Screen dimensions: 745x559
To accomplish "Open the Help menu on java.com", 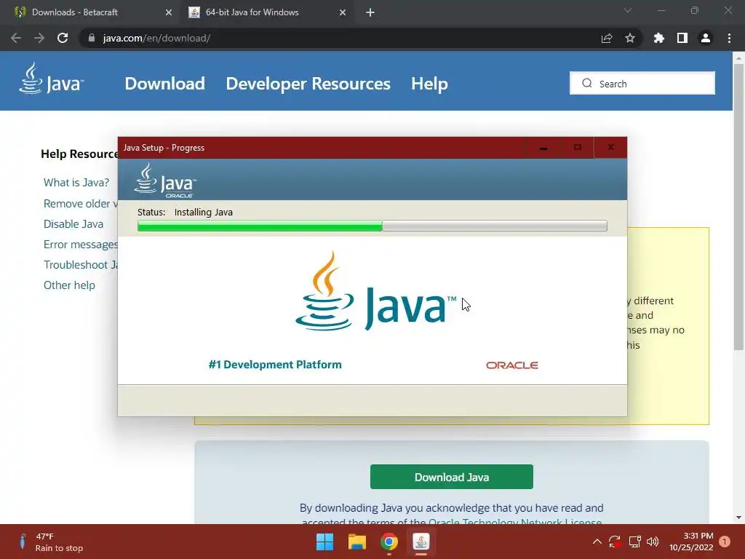I will tap(429, 84).
